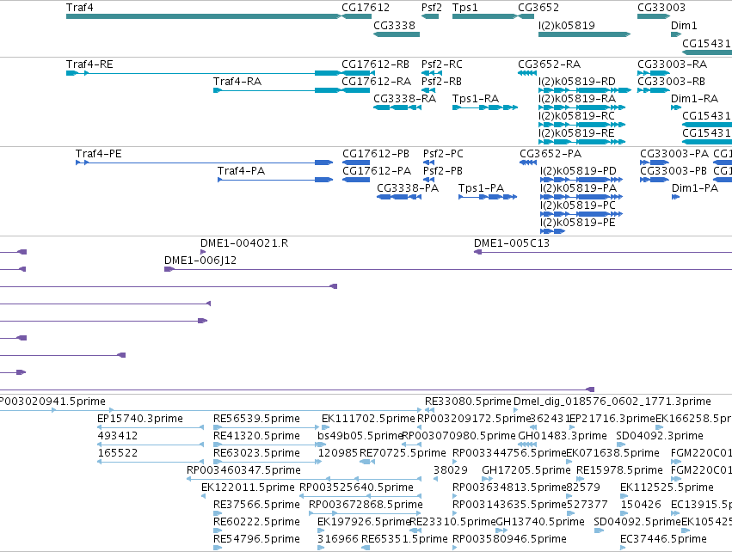Click the Psf2-PB protein label
732x552 pixels.
pos(443,171)
